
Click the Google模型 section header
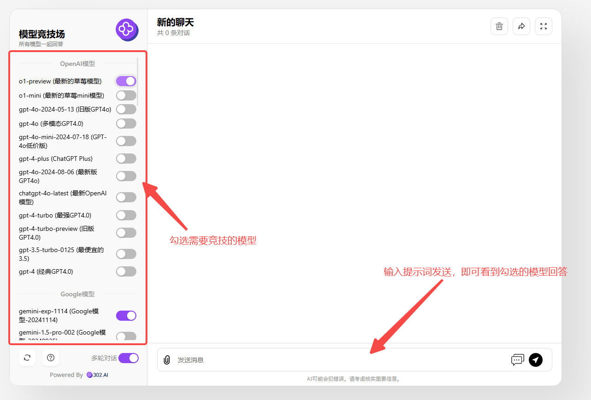[x=77, y=294]
